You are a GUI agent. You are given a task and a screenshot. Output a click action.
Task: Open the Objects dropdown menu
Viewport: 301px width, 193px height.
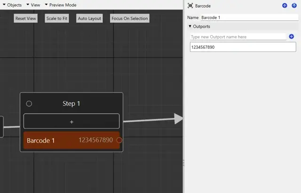click(x=12, y=5)
